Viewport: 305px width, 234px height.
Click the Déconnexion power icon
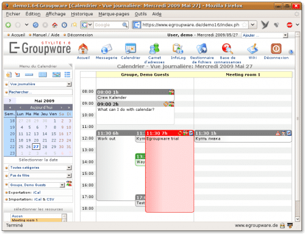(x=276, y=49)
